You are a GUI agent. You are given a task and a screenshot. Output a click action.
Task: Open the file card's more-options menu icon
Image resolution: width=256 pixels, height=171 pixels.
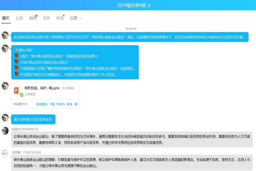click(x=76, y=104)
